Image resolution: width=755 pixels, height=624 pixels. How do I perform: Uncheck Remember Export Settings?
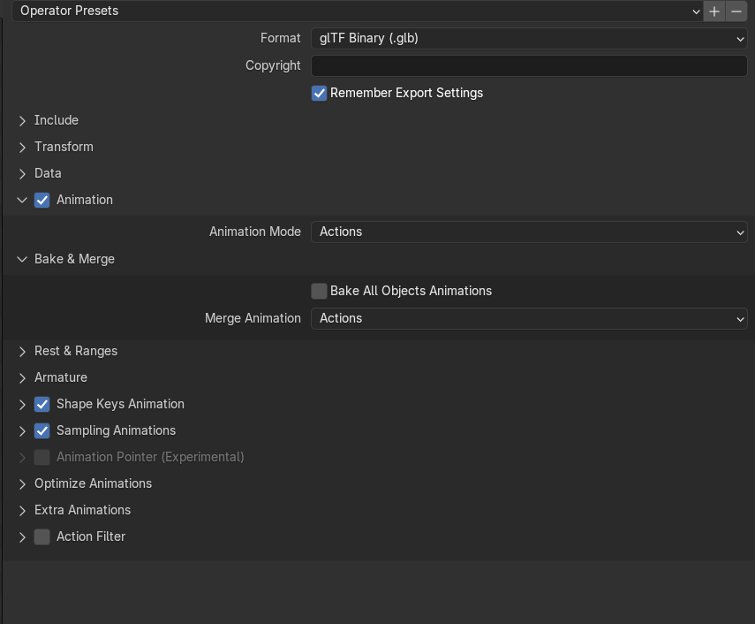pos(320,93)
